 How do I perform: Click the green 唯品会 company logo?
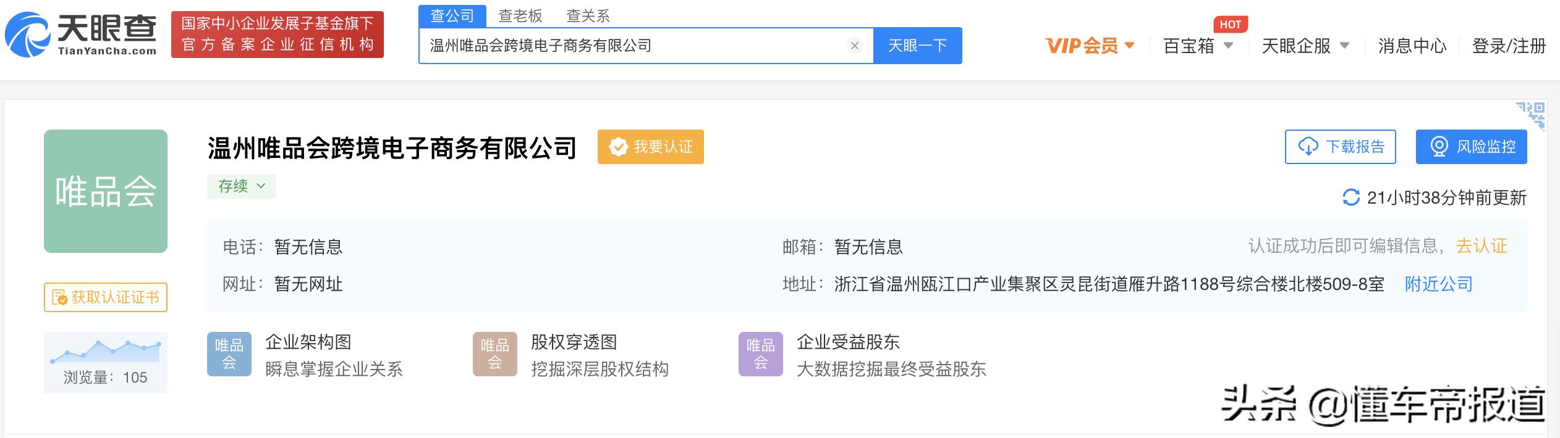(106, 191)
